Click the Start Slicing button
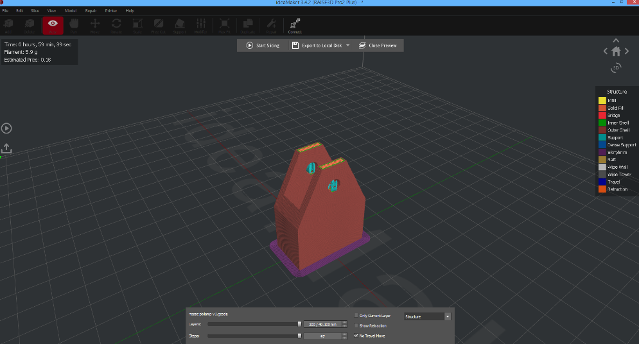 click(263, 46)
